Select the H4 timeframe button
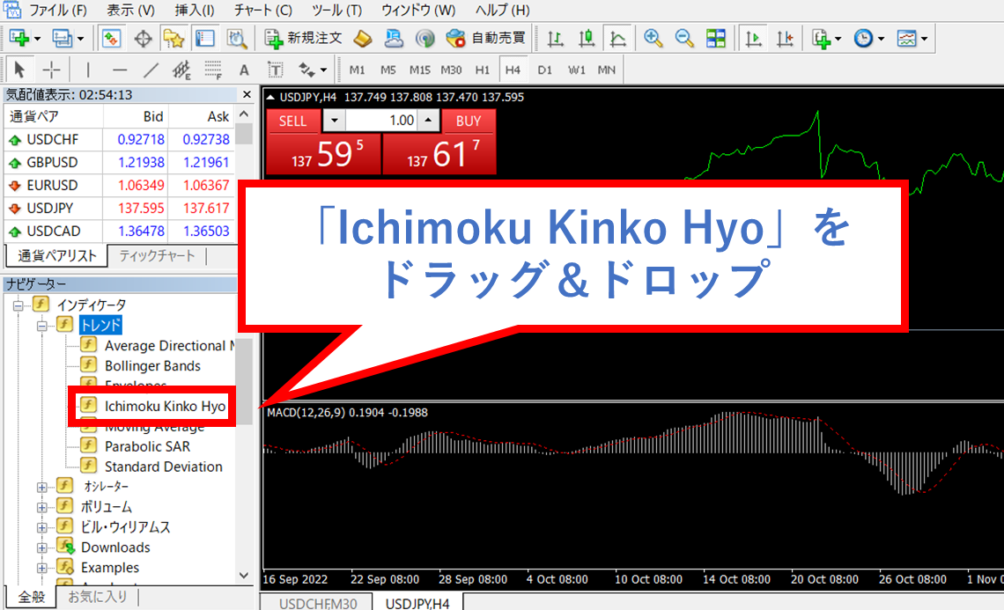The image size is (1004, 610). [x=513, y=70]
